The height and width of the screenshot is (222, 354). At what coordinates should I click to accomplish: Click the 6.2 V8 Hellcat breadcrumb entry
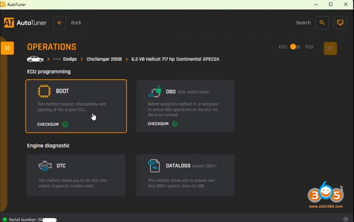click(176, 59)
